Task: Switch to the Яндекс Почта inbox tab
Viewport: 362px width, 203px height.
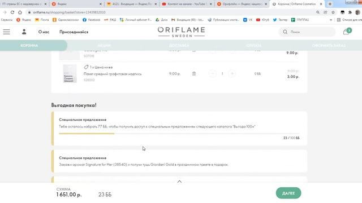Action: pos(132,4)
